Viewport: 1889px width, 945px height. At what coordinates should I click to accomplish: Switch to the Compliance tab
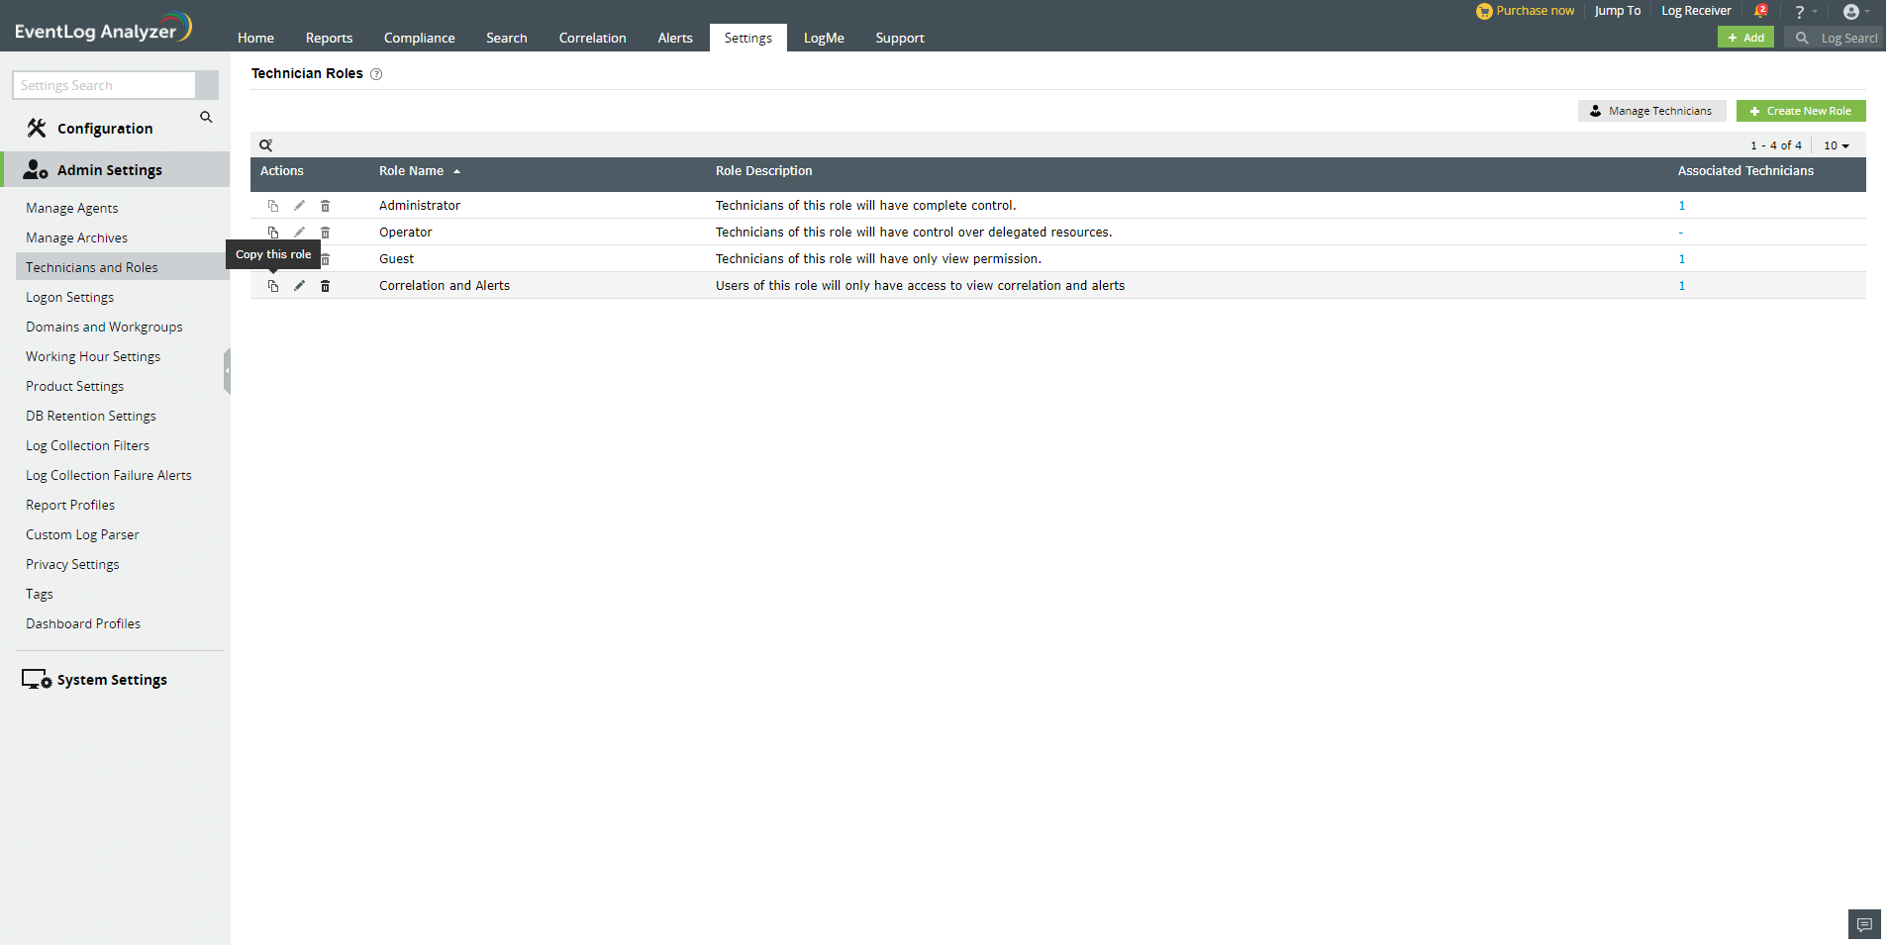[x=420, y=38]
